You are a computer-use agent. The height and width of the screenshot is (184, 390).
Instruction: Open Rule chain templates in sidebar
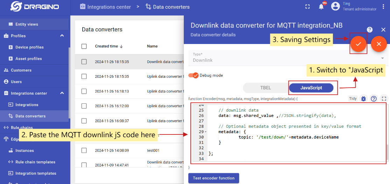click(34, 162)
